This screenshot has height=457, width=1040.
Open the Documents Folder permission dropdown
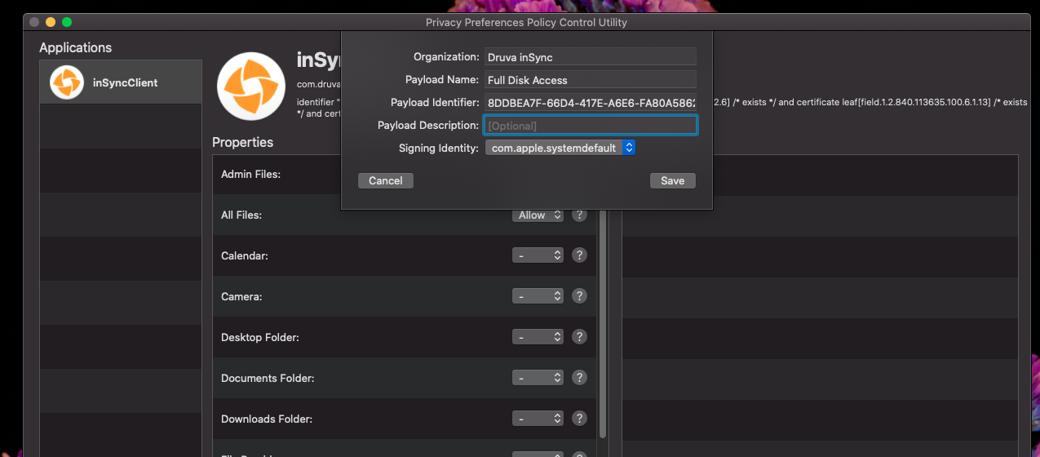[x=538, y=378]
